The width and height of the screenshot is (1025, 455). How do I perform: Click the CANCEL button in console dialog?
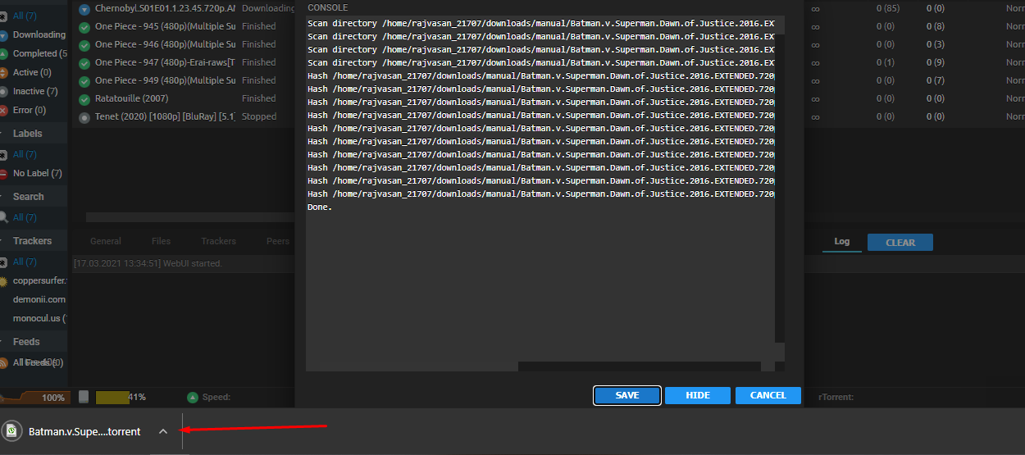[768, 395]
